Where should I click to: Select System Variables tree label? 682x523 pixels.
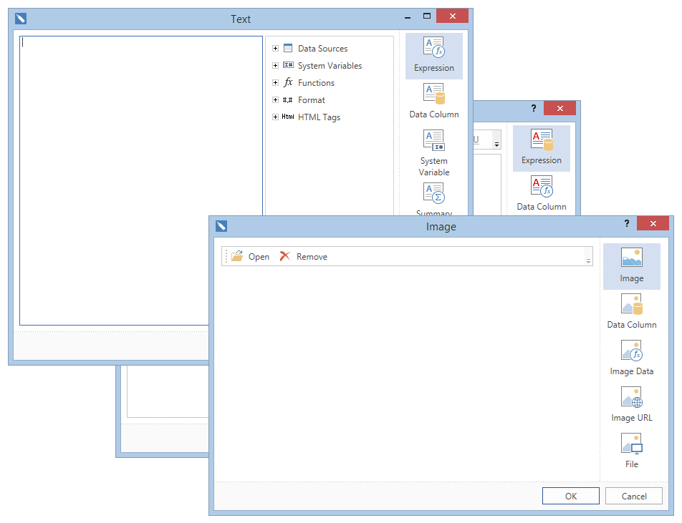[x=330, y=66]
